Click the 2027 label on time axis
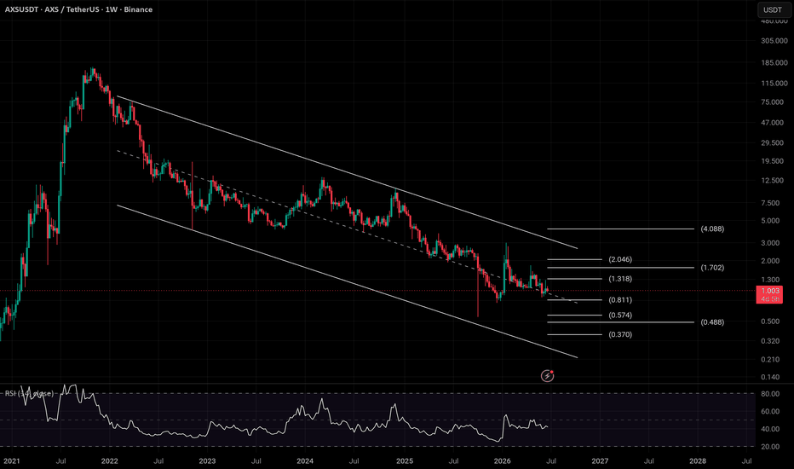This screenshot has width=794, height=469. 600,460
